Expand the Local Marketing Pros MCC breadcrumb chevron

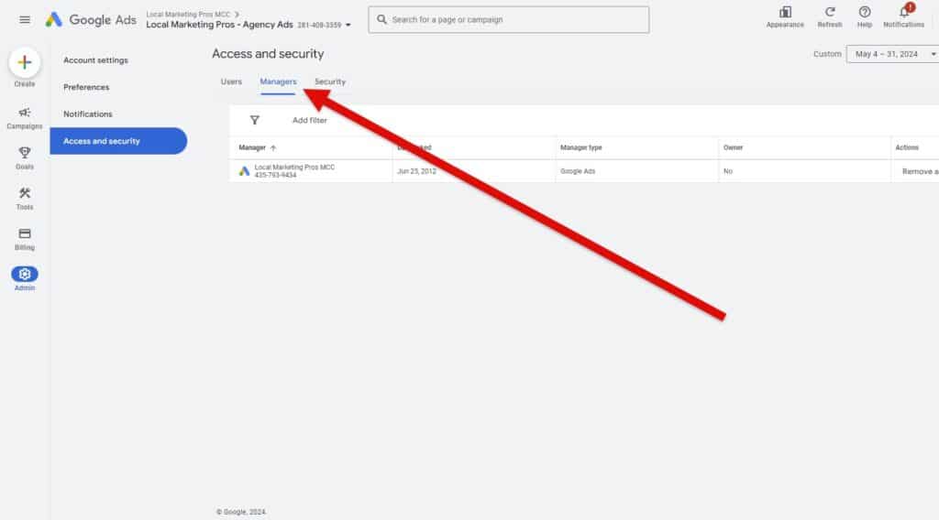click(238, 15)
